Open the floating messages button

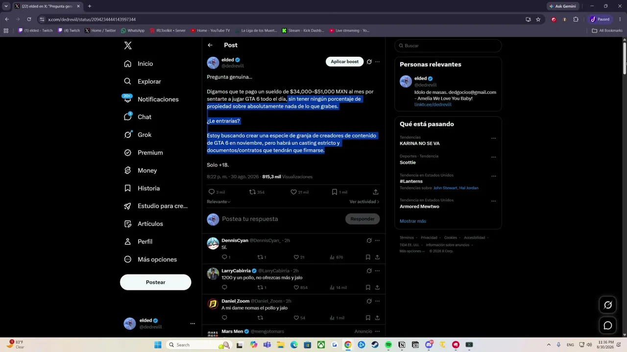tap(608, 326)
